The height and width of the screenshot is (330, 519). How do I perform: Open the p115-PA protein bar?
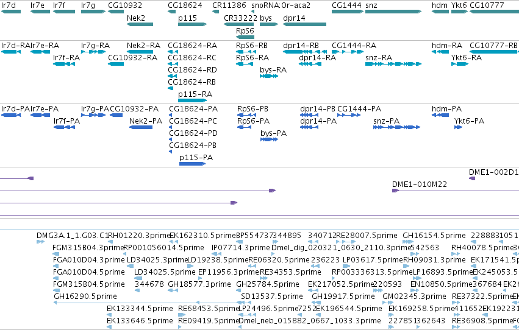(x=192, y=164)
